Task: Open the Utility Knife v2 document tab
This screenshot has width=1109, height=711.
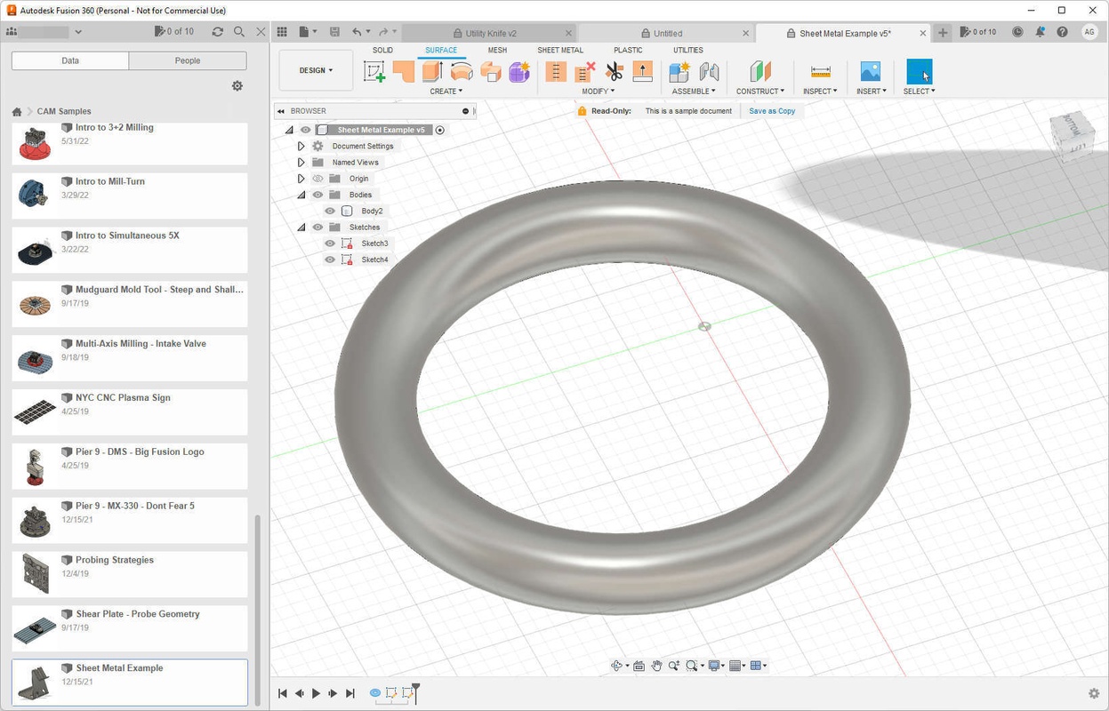Action: click(490, 33)
